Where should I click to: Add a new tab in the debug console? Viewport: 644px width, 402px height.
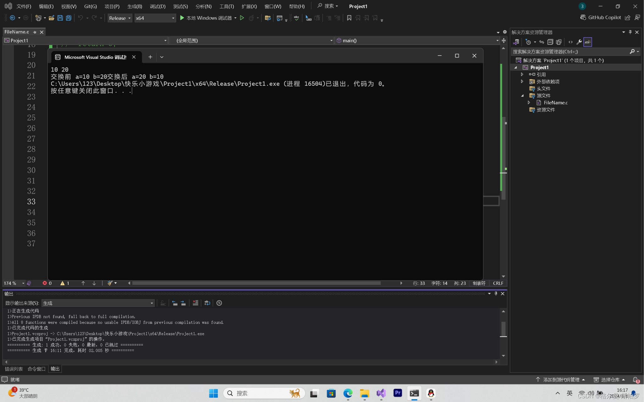(x=150, y=57)
